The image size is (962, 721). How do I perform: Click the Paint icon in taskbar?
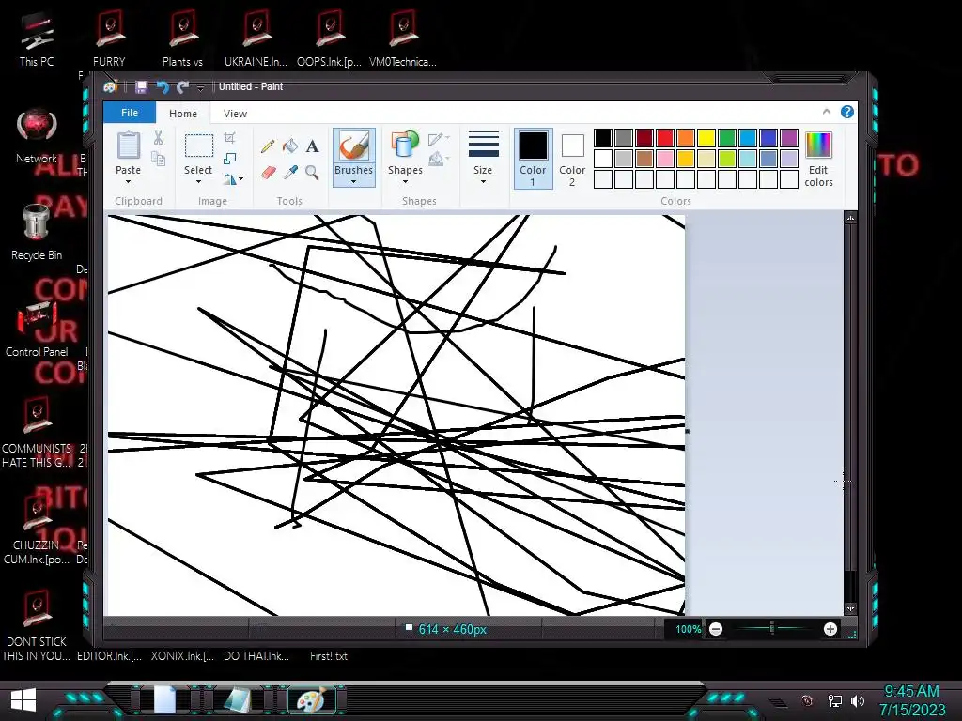pyautogui.click(x=312, y=700)
